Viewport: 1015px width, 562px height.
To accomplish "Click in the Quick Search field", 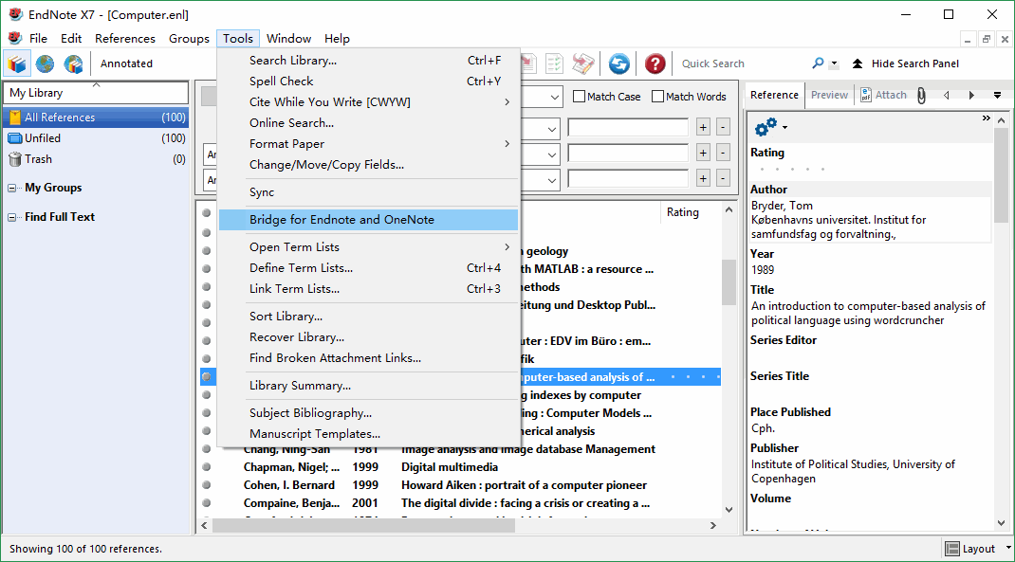I will pyautogui.click(x=741, y=63).
